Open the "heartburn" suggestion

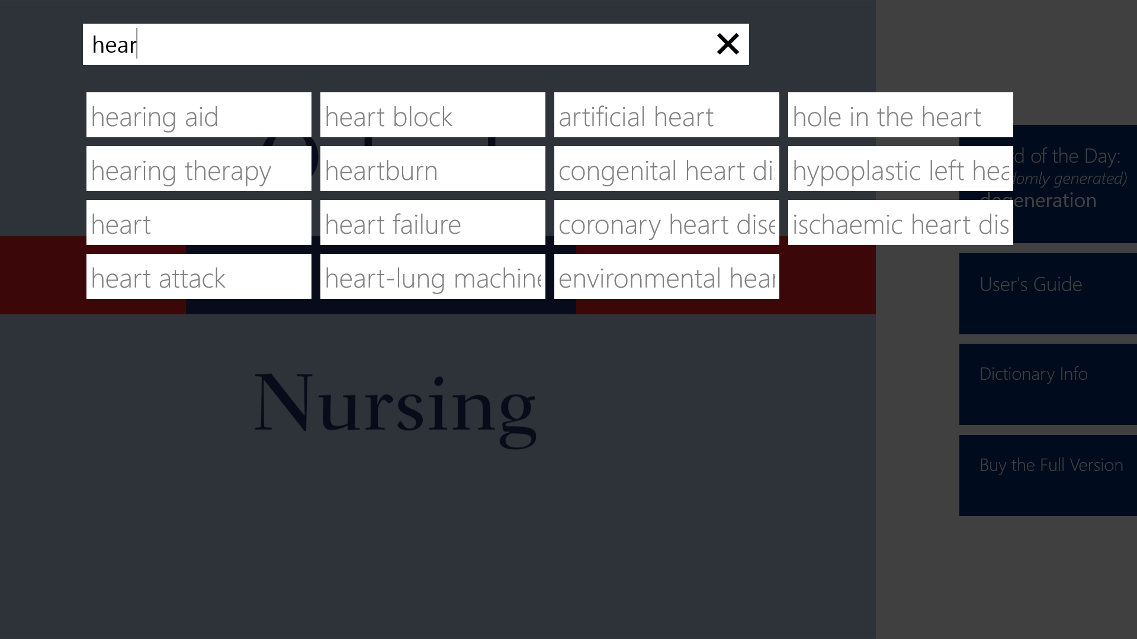(432, 169)
